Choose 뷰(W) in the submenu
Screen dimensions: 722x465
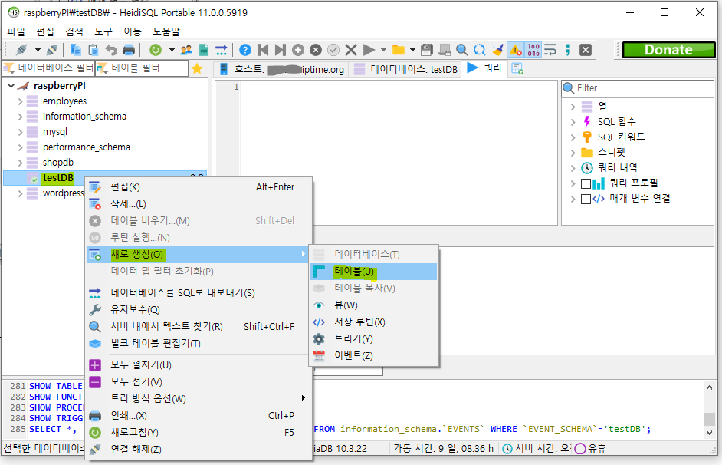tap(373, 305)
